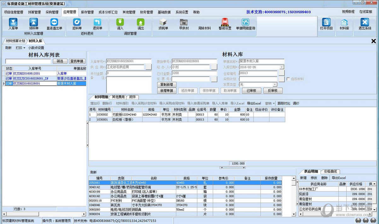Open the 退货单 toolbar icon
Screen dimensions: 379x224
coord(97,24)
